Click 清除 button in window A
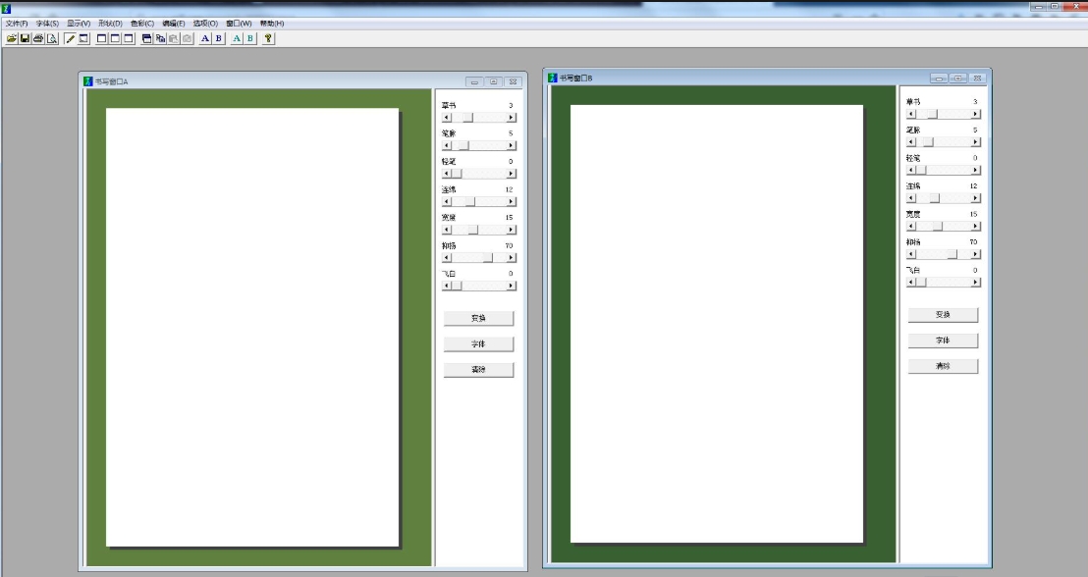 click(479, 370)
